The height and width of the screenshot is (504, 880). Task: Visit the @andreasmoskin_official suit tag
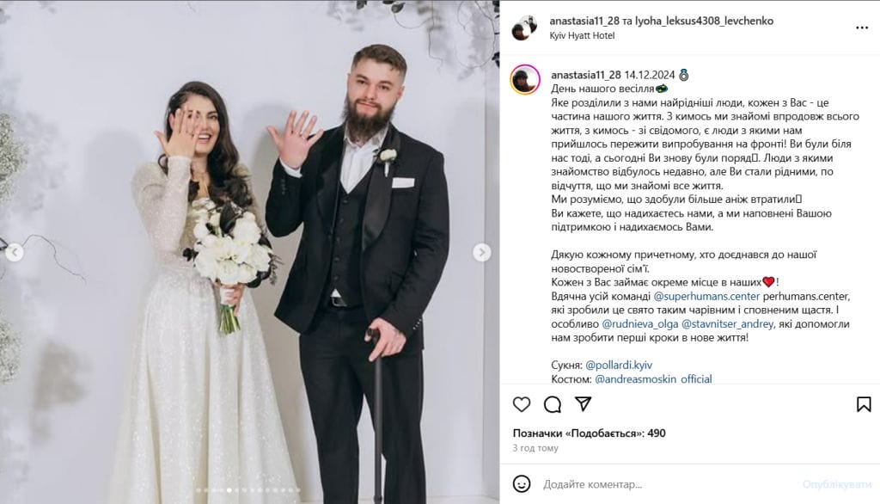[x=653, y=378]
